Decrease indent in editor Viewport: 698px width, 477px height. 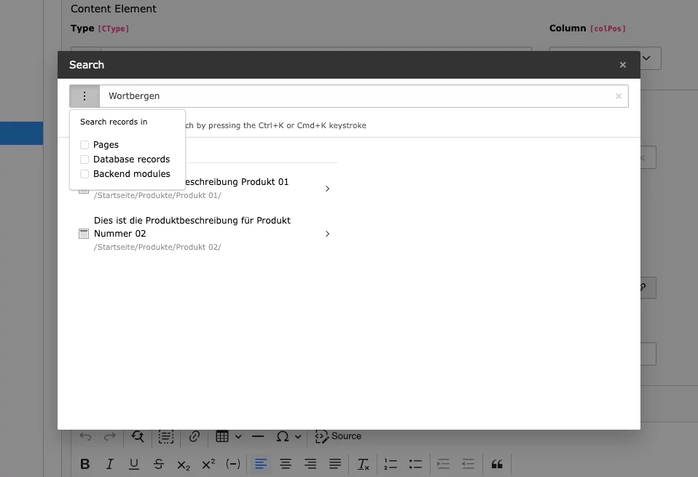pos(468,464)
